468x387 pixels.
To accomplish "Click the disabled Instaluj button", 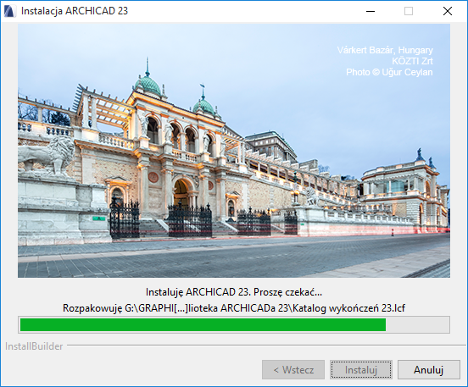I will coord(361,370).
